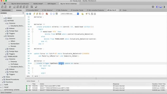167x94 pixels.
Task: Collapse the code fold at line 56
Action: point(33,29)
